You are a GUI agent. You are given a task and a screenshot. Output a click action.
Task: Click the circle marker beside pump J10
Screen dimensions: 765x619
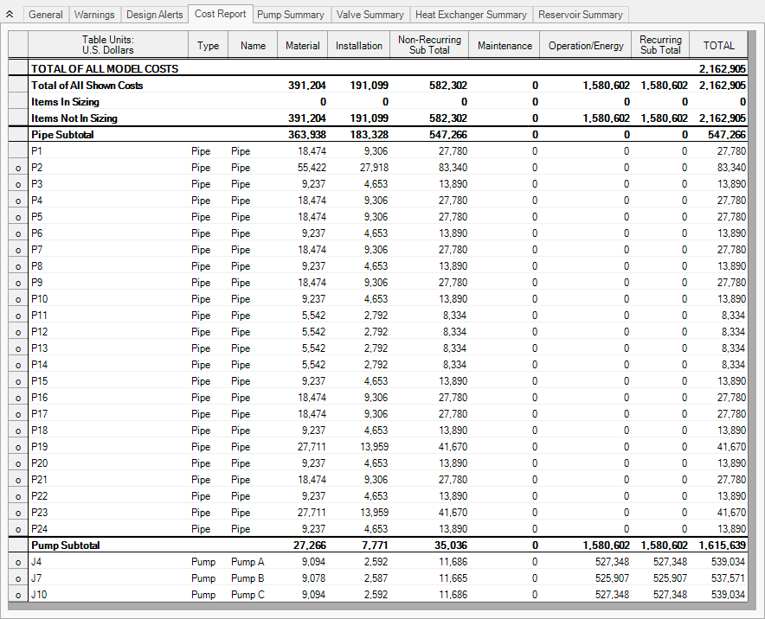click(18, 595)
